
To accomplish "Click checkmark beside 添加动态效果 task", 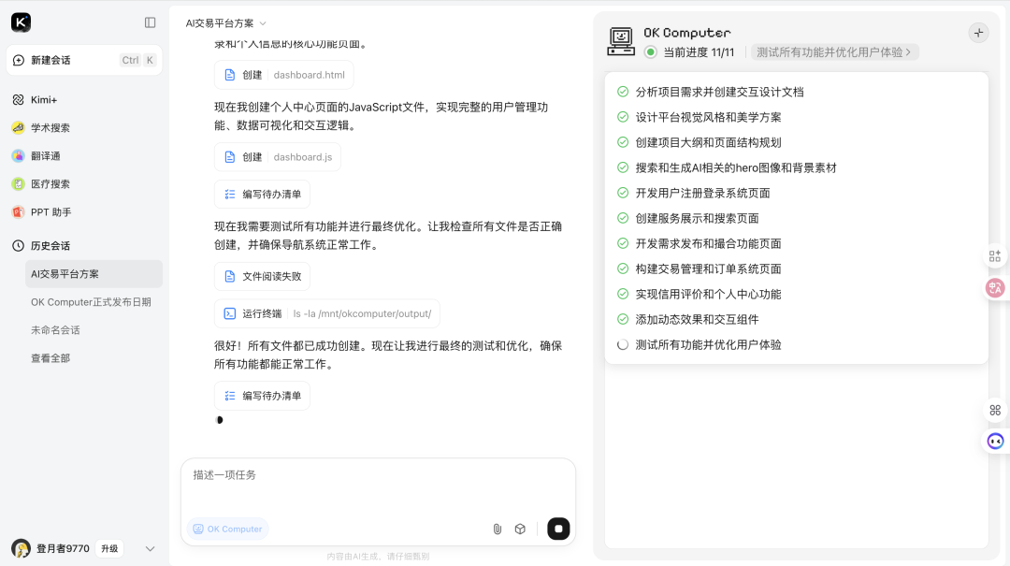I will [x=622, y=319].
